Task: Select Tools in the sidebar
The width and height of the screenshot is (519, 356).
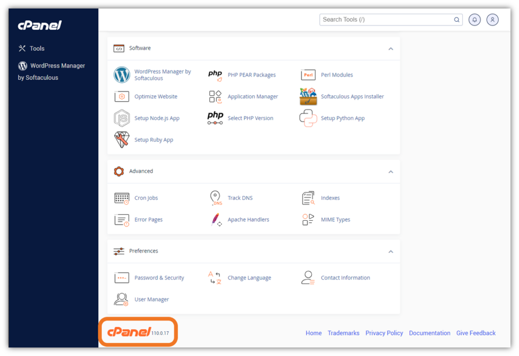Action: (x=31, y=48)
